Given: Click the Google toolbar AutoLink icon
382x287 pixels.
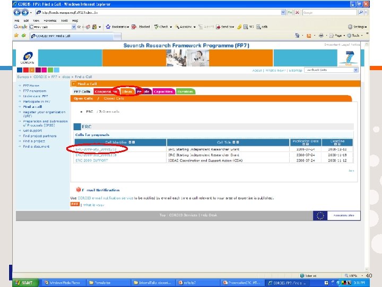Looking at the screenshot, I should 177,27.
